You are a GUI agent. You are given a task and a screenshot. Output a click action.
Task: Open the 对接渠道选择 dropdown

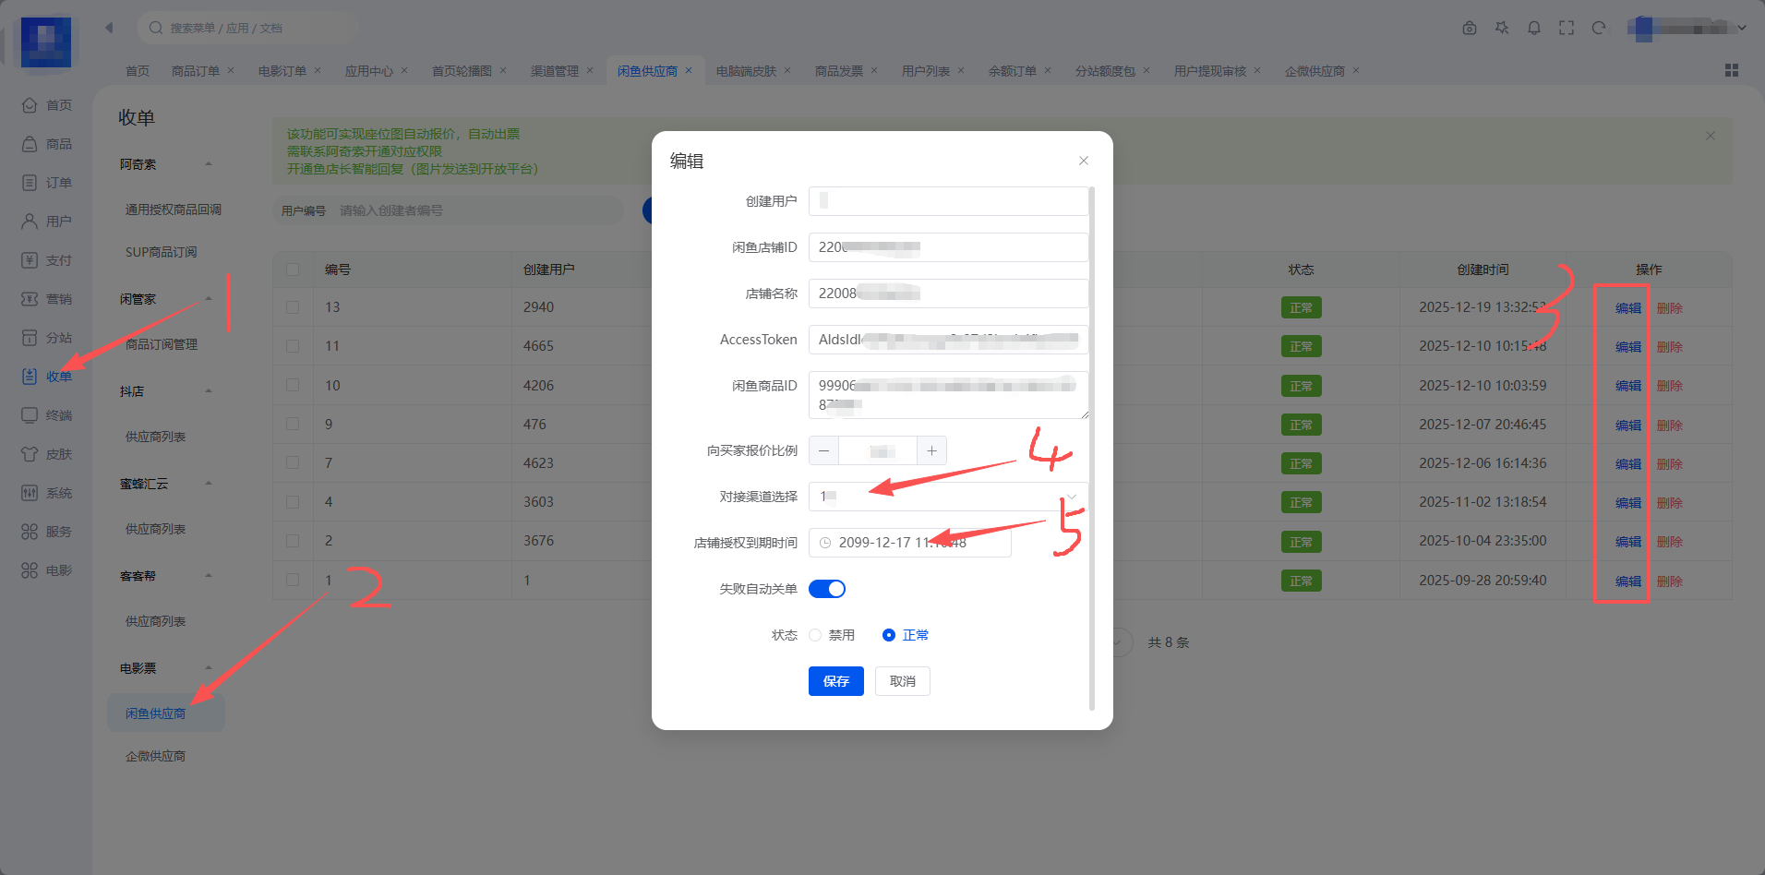point(948,497)
